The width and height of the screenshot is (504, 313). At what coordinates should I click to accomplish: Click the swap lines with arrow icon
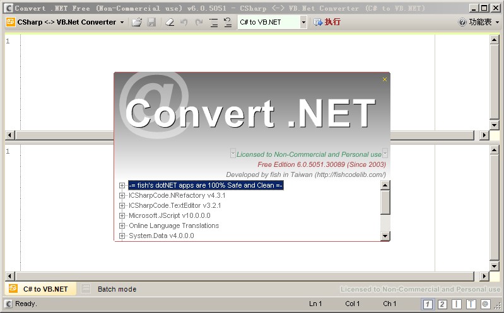[228, 22]
